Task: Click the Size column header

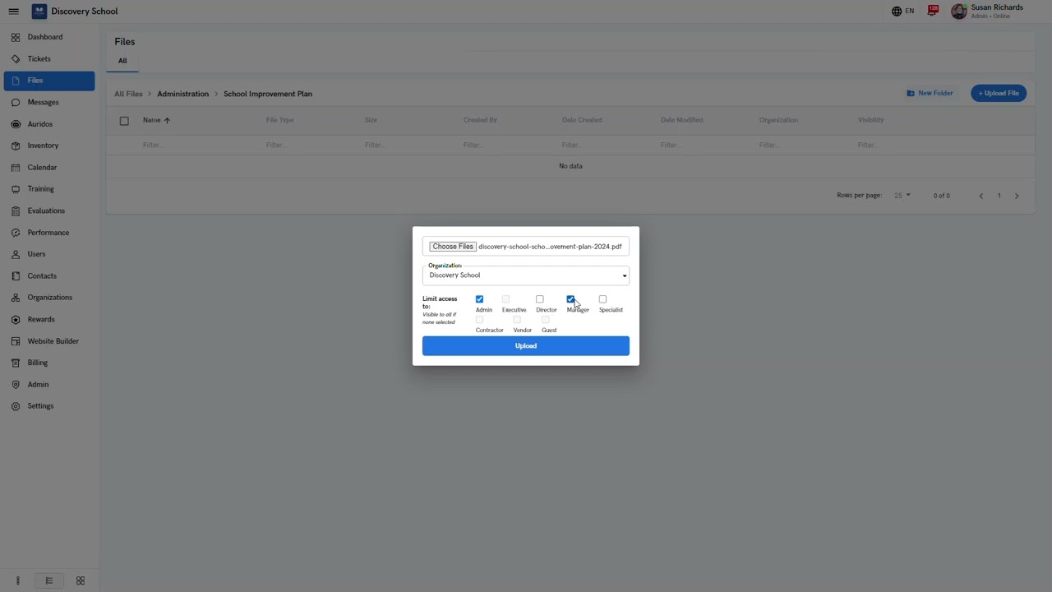Action: pyautogui.click(x=371, y=120)
